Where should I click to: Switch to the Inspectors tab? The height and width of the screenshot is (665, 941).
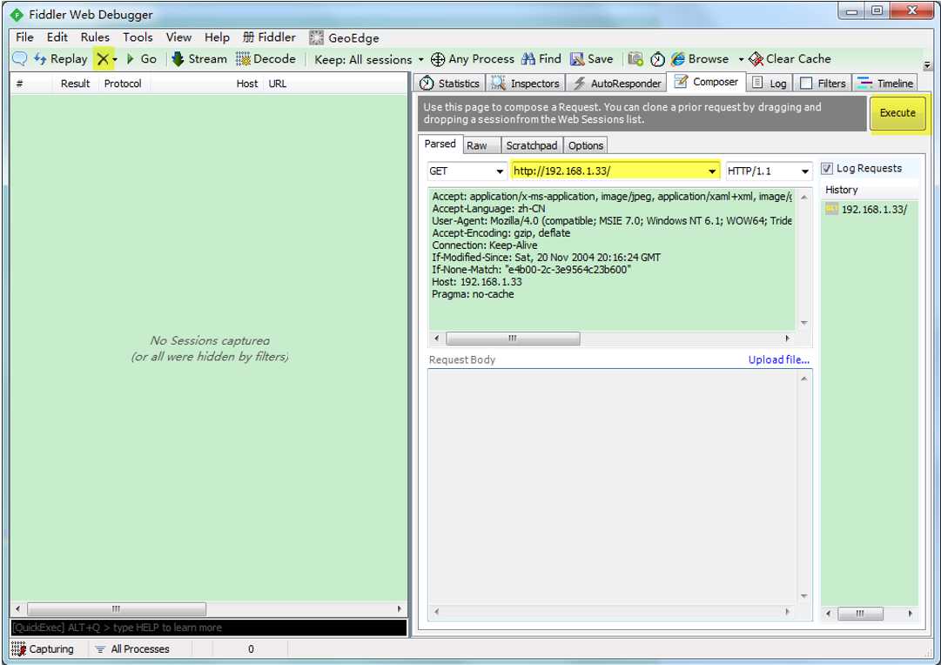525,84
